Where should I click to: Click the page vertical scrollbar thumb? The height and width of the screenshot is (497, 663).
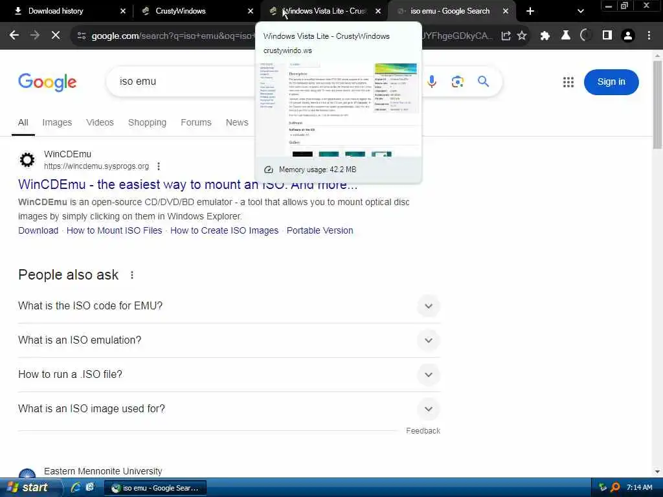(657, 105)
